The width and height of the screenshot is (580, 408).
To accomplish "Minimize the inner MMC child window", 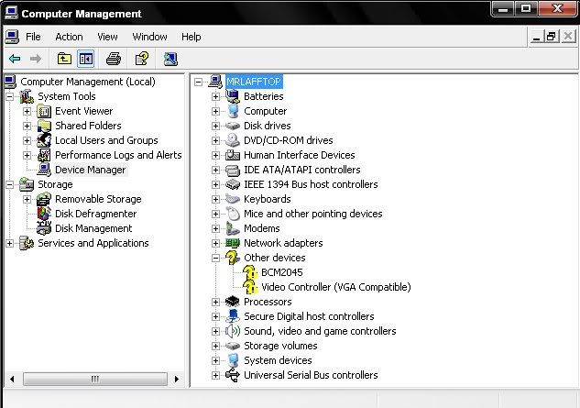I will click(536, 37).
